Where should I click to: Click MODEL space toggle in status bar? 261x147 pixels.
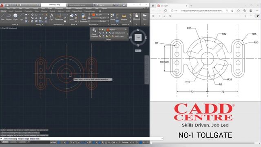point(53,143)
